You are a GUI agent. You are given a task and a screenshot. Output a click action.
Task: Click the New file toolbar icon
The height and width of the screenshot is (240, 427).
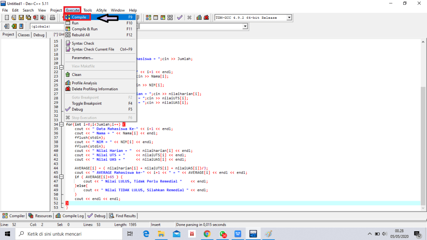[x=7, y=18]
